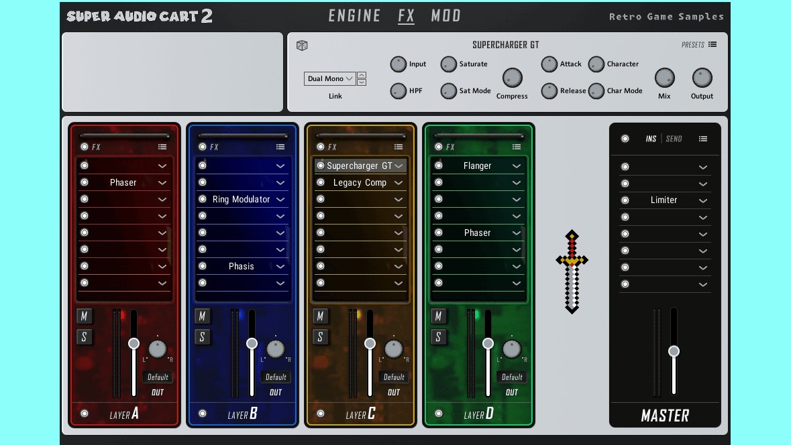Select the SEND option on Master channel
The height and width of the screenshot is (445, 791).
(674, 139)
